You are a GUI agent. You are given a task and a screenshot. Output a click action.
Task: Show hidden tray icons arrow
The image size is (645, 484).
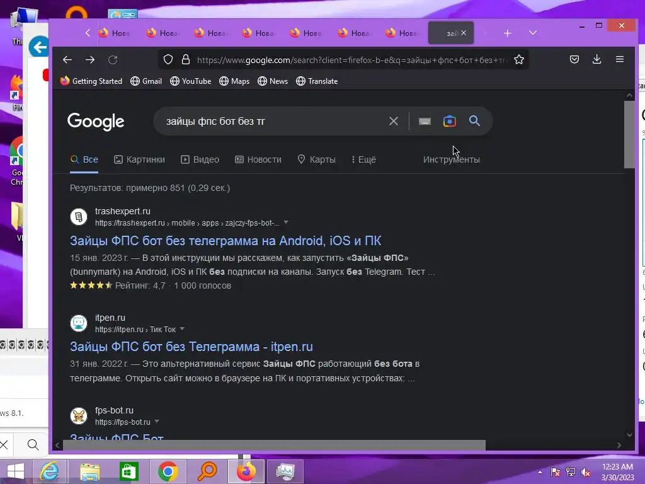click(540, 472)
